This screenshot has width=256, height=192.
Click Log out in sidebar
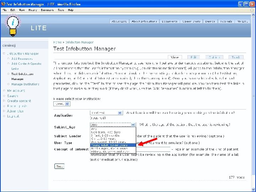(x=13, y=116)
